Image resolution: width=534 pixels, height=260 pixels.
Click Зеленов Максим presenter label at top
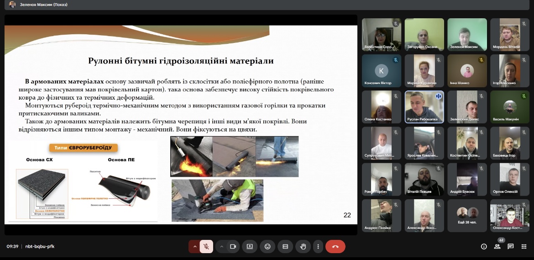coord(42,5)
